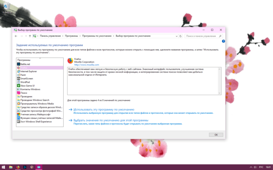Go back with the Back arrow
The width and height of the screenshot is (273, 170).
(x=16, y=36)
